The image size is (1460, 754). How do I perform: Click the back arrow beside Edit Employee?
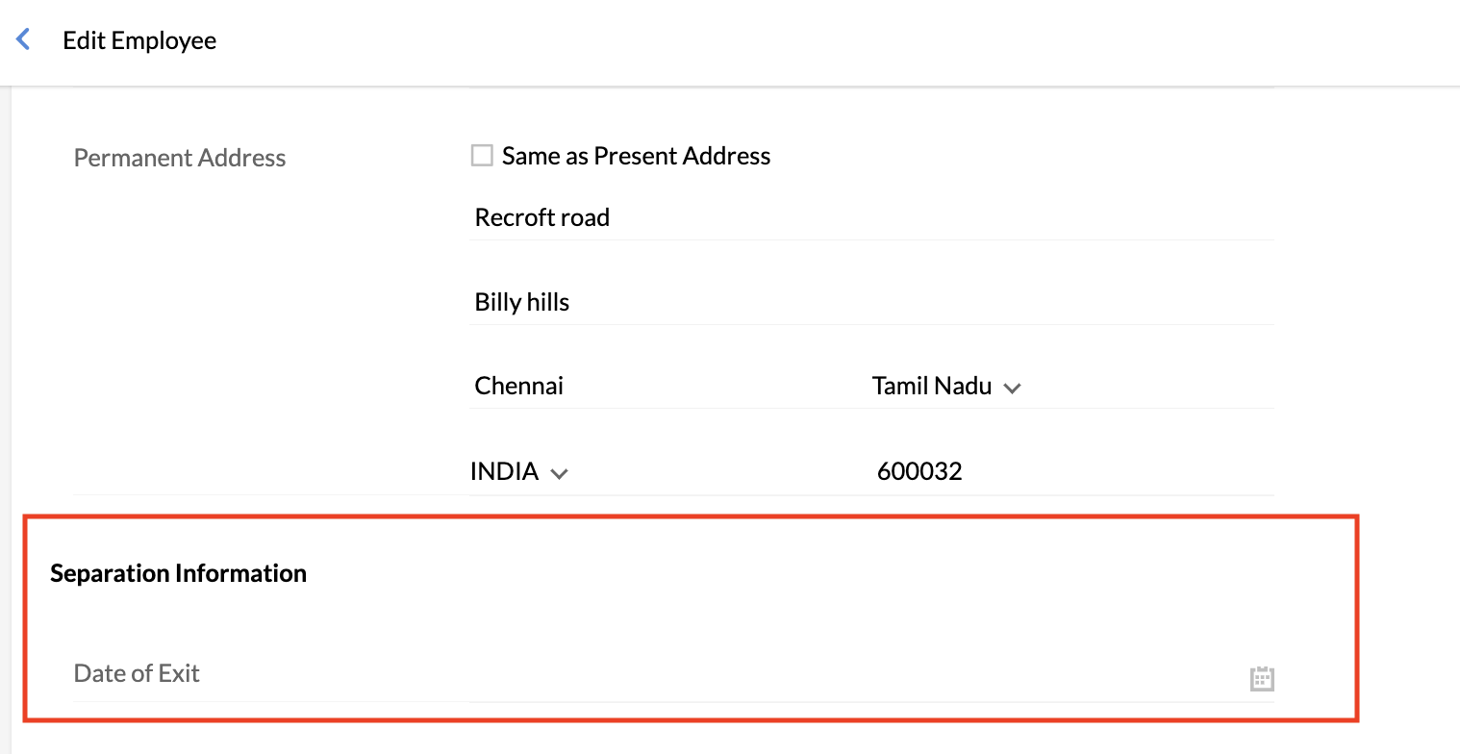(x=23, y=40)
